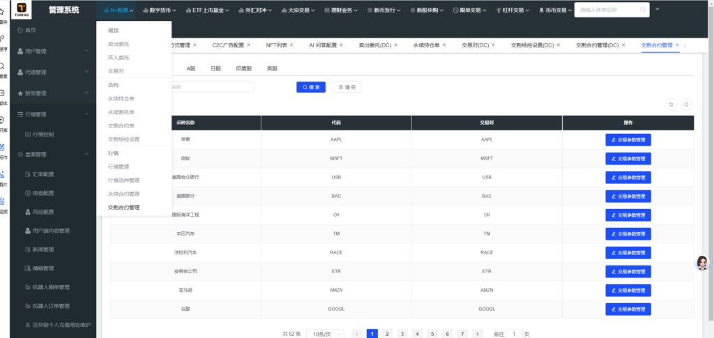Choose 永续持仓单 from N+股票 menu

pyautogui.click(x=121, y=98)
